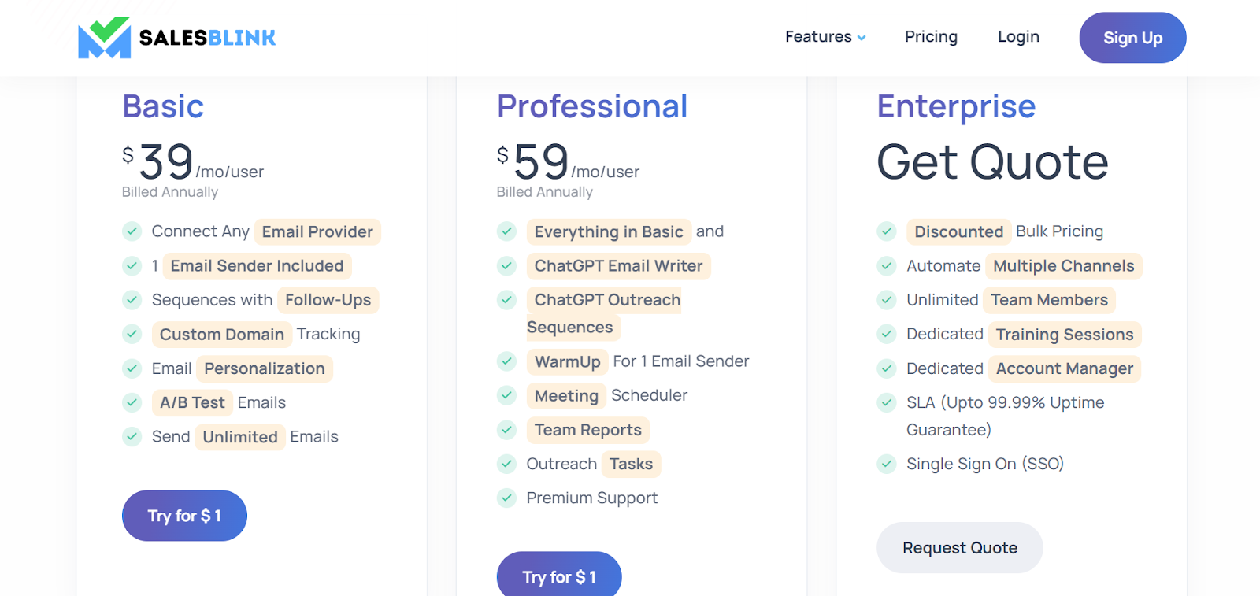Image resolution: width=1260 pixels, height=596 pixels.
Task: Click checkmark icon beside Discounted Bulk Pricing
Action: point(887,231)
